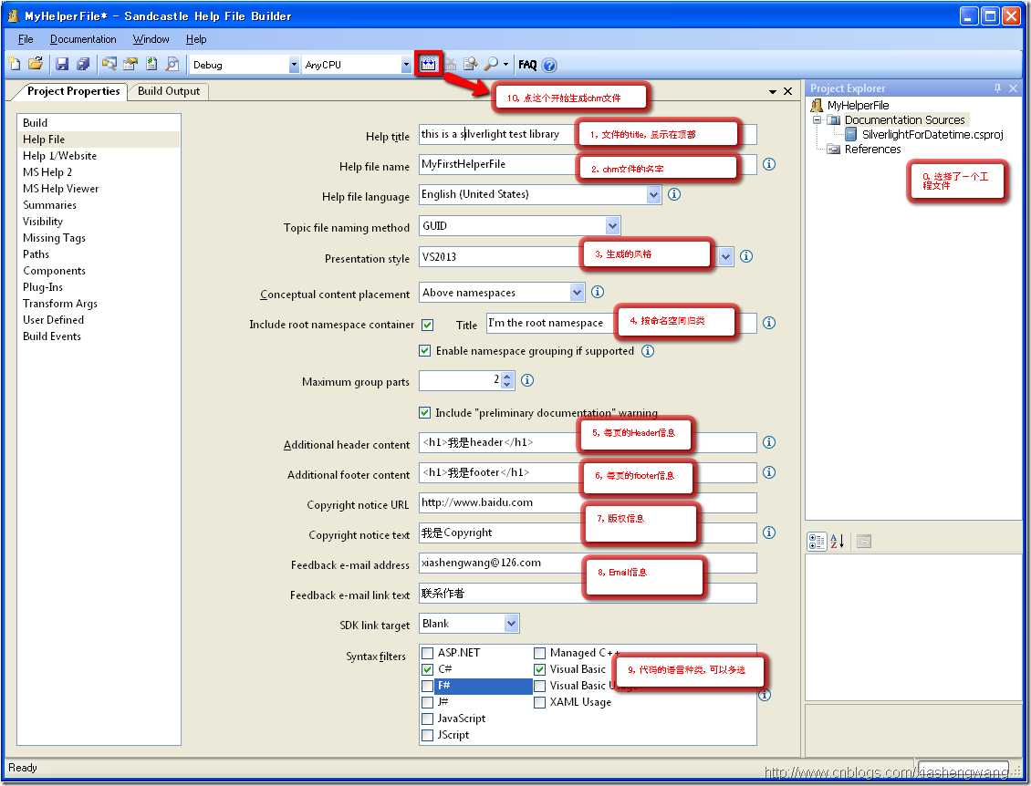Viewport: 1031px width, 786px height.
Task: Open the help viewer options dropdown arrow
Action: 505,65
